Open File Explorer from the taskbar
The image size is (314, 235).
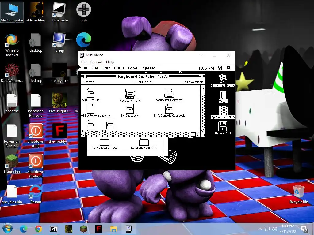click(113, 229)
